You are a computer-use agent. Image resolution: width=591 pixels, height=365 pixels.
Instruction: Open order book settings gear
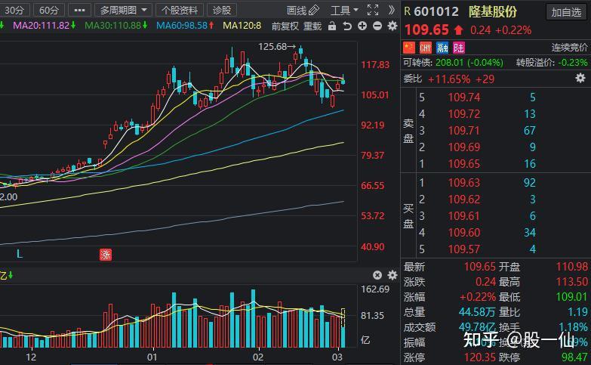coord(580,78)
